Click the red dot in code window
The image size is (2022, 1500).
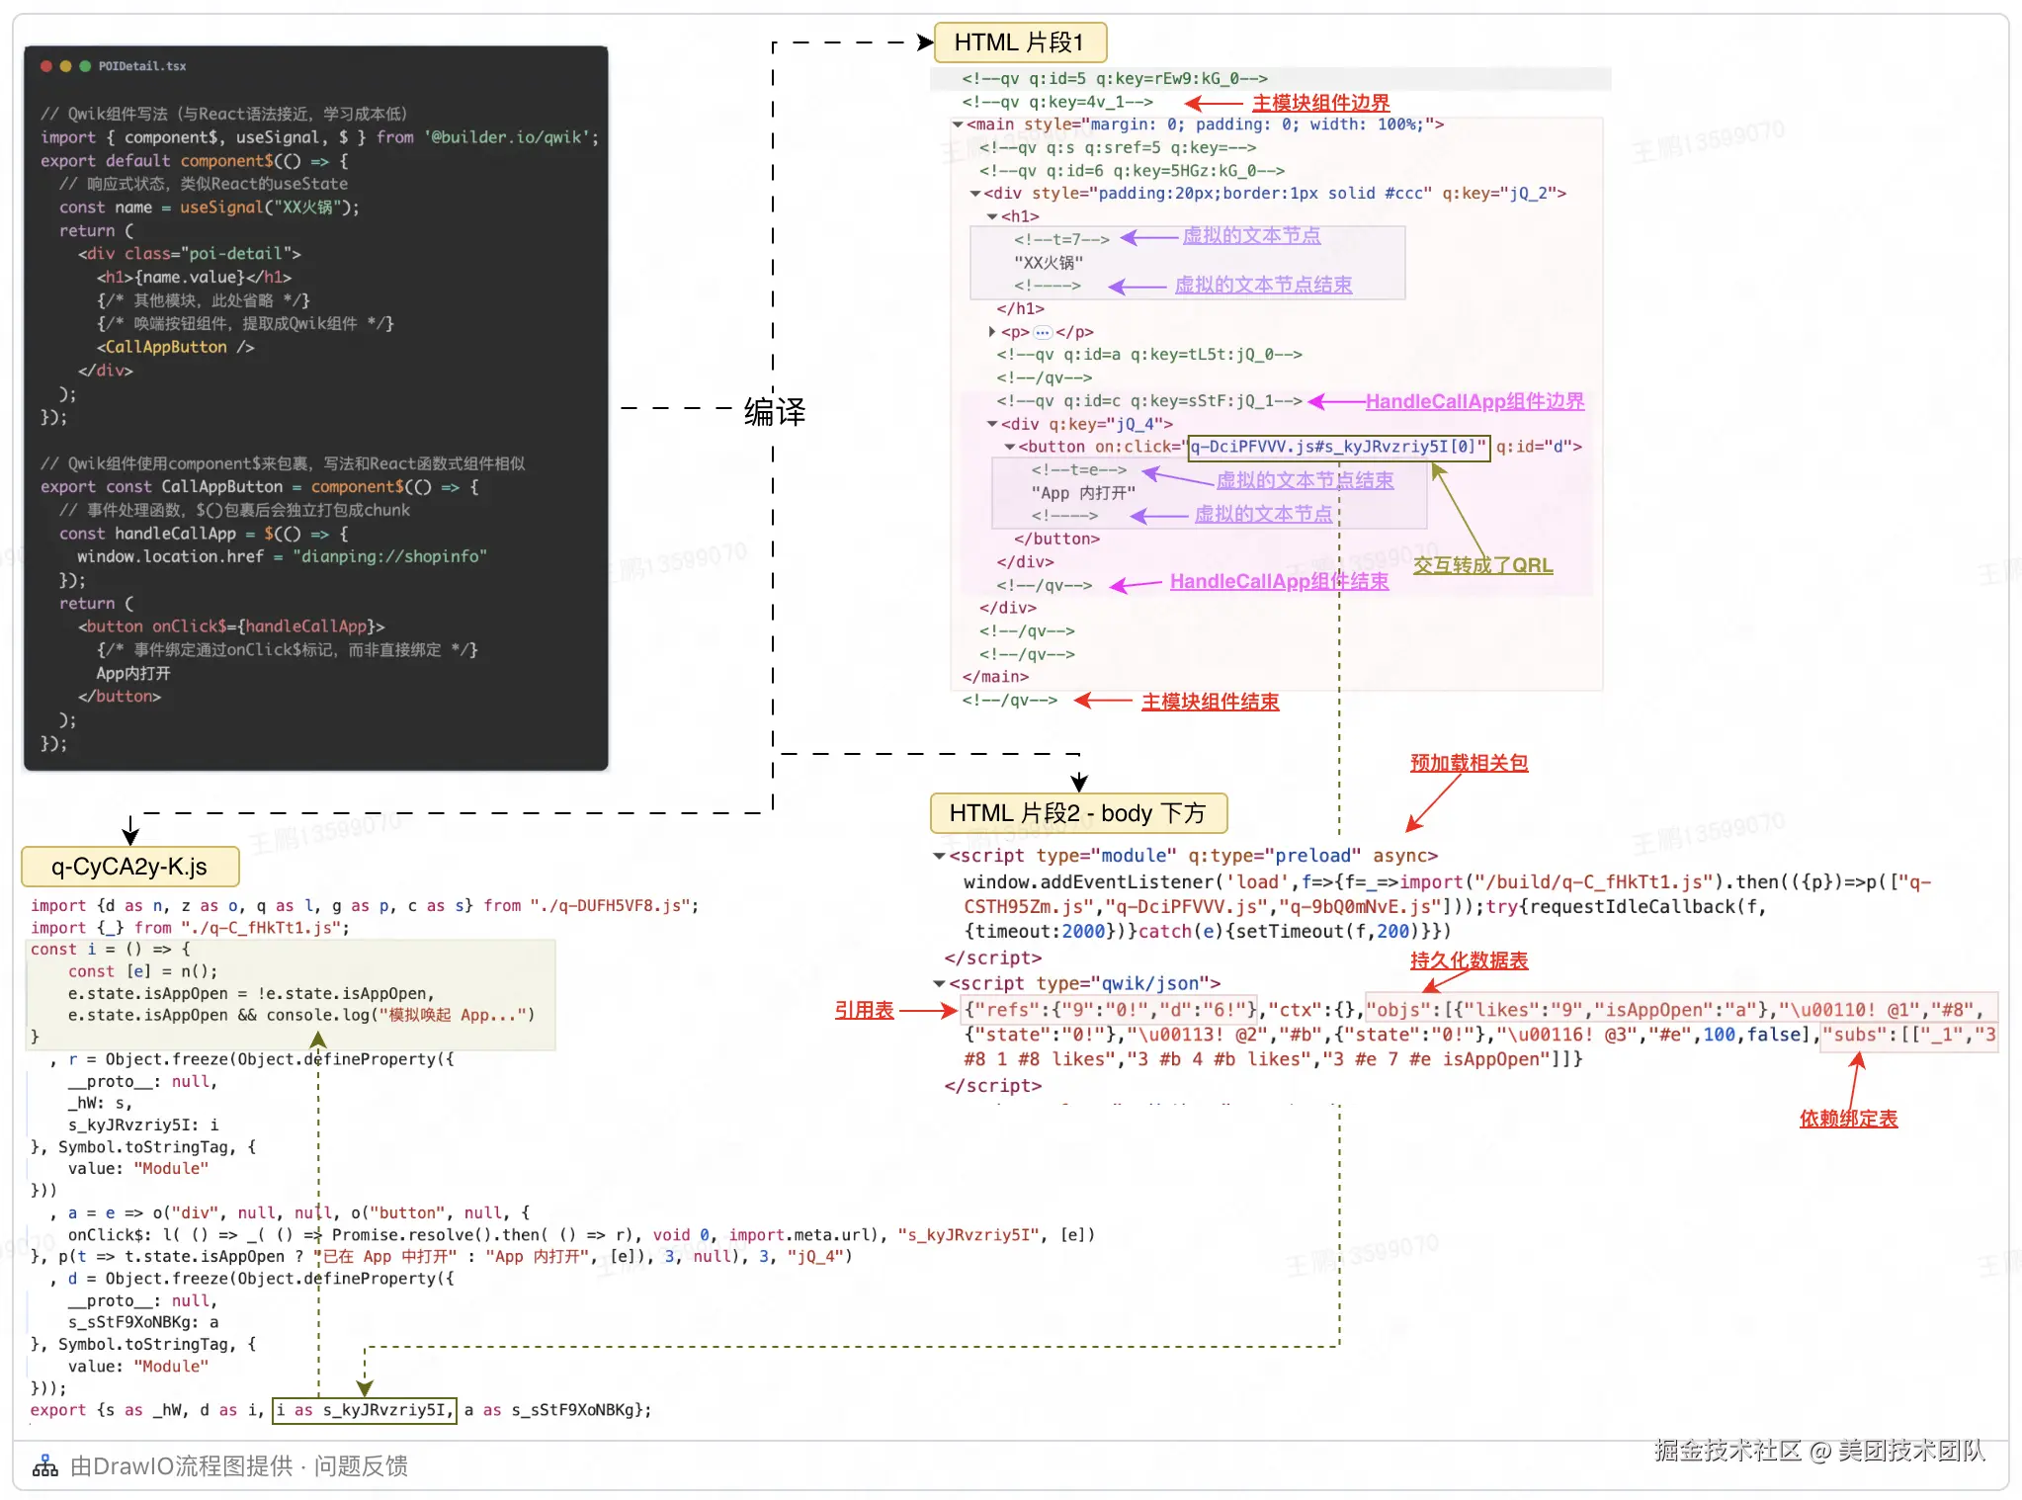pyautogui.click(x=45, y=66)
